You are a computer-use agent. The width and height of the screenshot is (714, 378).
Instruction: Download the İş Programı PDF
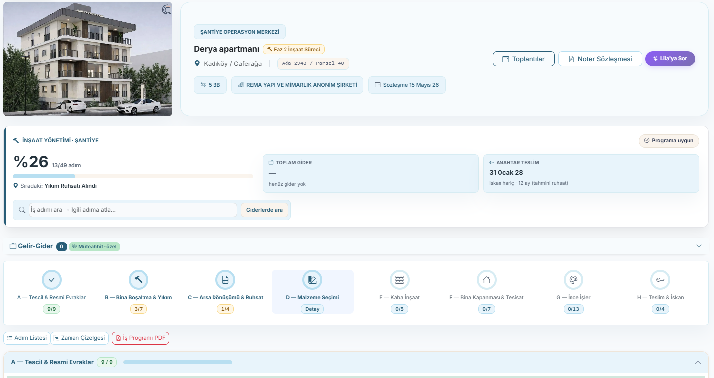tap(141, 338)
